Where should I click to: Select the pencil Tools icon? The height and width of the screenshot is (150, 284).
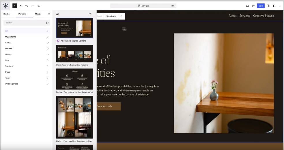point(21,6)
